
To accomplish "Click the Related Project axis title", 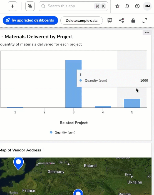I will [74, 123].
